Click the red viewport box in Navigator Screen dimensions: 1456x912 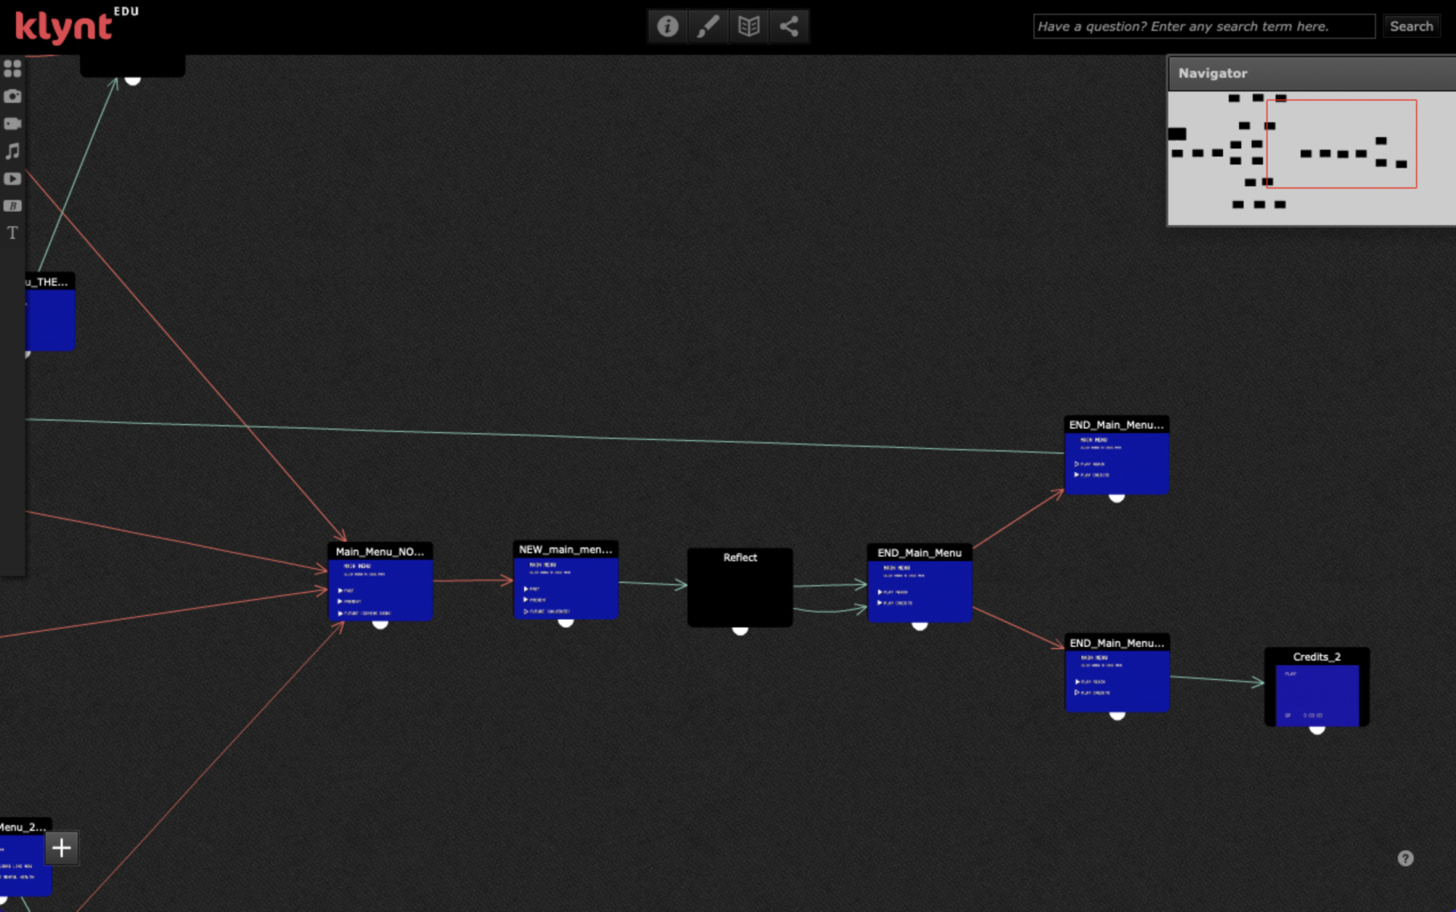(1342, 144)
